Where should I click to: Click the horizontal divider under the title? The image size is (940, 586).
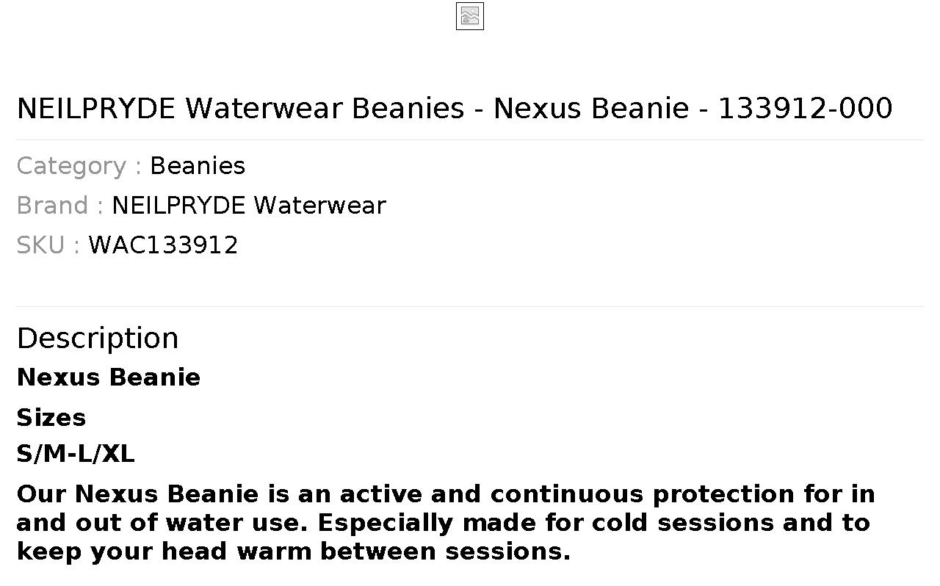coord(470,140)
